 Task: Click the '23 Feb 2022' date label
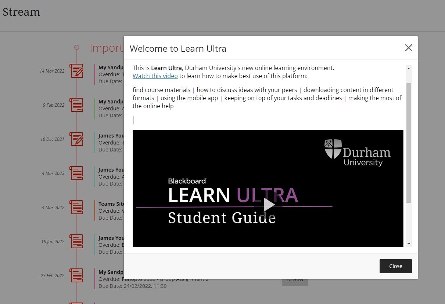click(53, 275)
